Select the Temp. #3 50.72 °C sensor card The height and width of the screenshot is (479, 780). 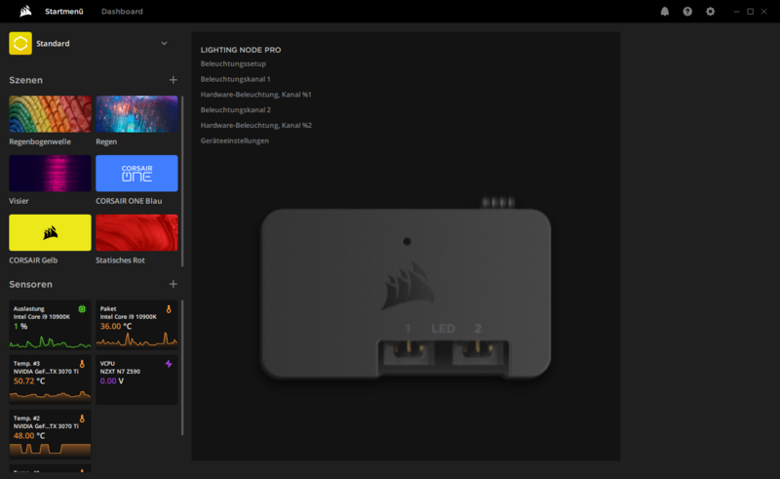50,379
